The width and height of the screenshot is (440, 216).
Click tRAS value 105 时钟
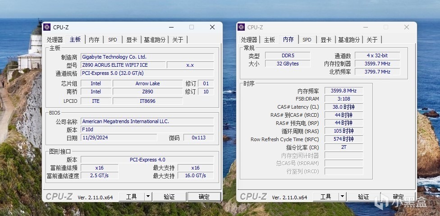click(344, 131)
